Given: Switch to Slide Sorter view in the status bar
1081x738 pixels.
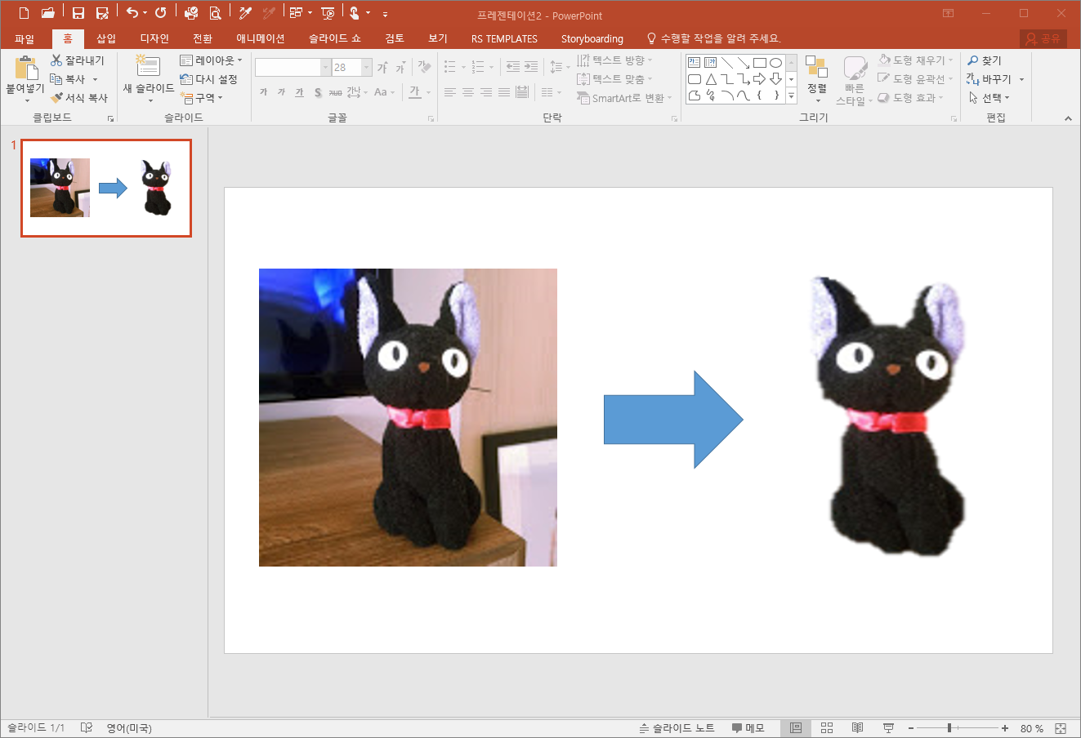Looking at the screenshot, I should click(x=827, y=728).
